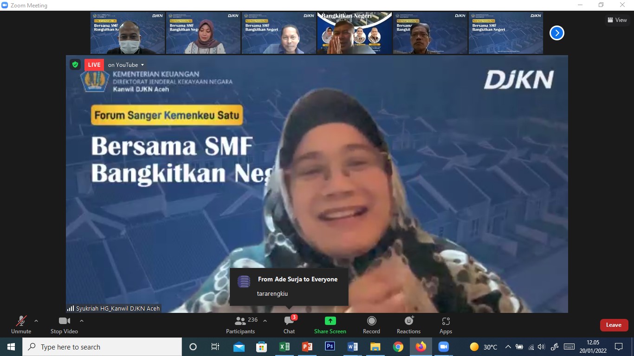The image size is (634, 356).
Task: Expand video options arrow next to Stop Video
Action: pyautogui.click(x=82, y=321)
